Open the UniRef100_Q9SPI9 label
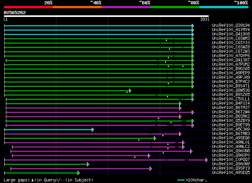This screenshot has width=252, height=183. [x=231, y=168]
